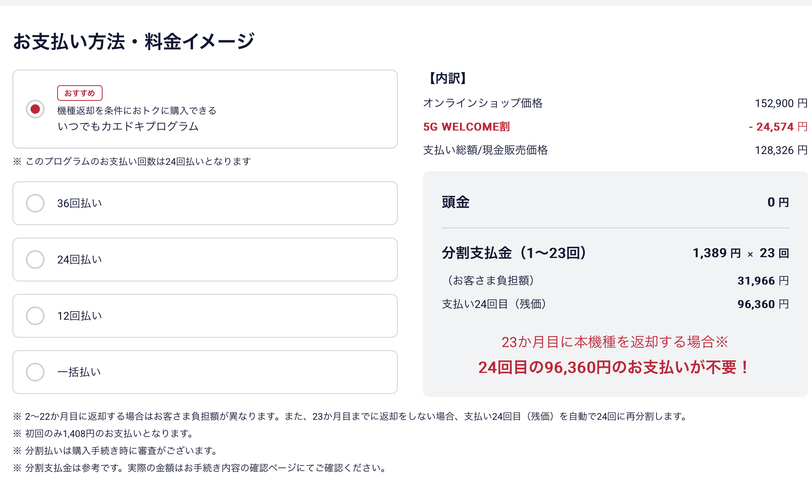
Task: Pick the 12回払い radio circle
Action: click(x=35, y=316)
